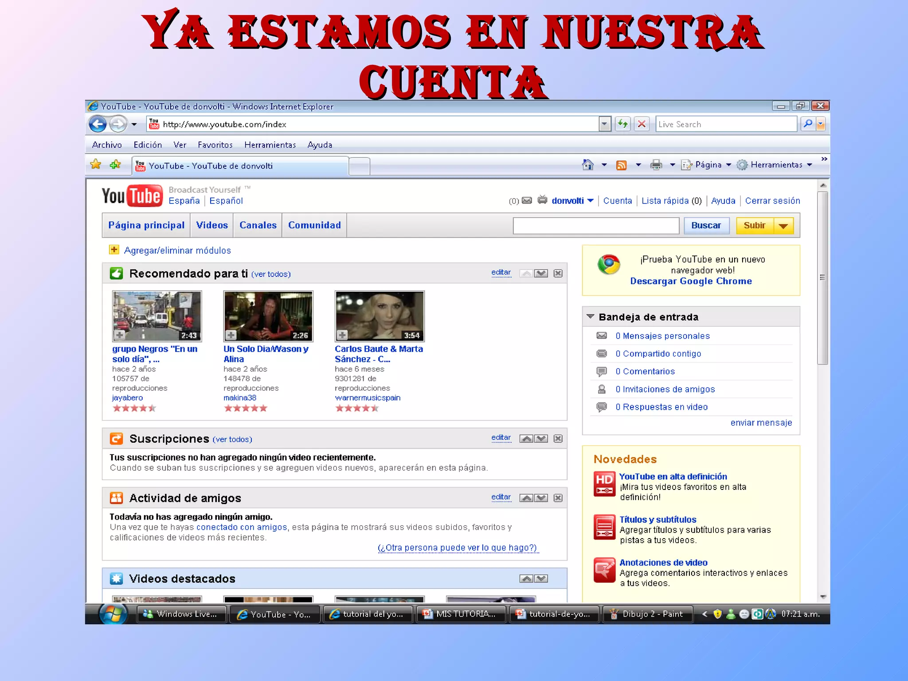Go to the Videos tab
Screen dimensions: 908x681
(212, 225)
